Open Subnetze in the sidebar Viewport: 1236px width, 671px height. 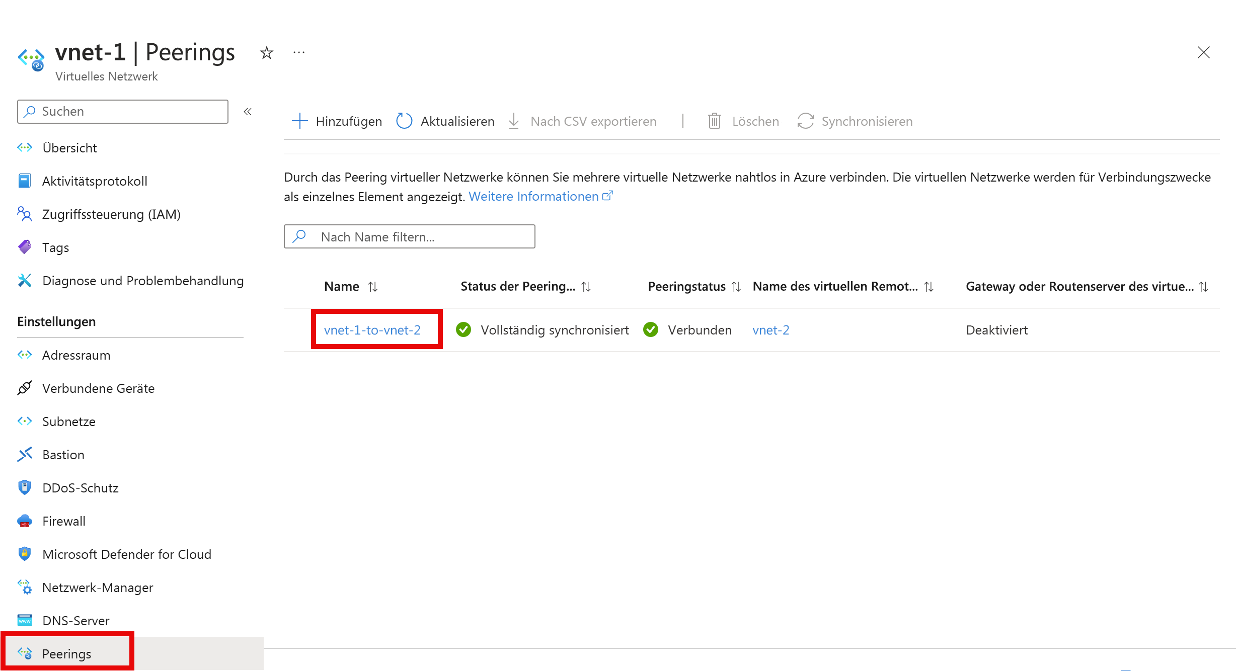(x=68, y=422)
